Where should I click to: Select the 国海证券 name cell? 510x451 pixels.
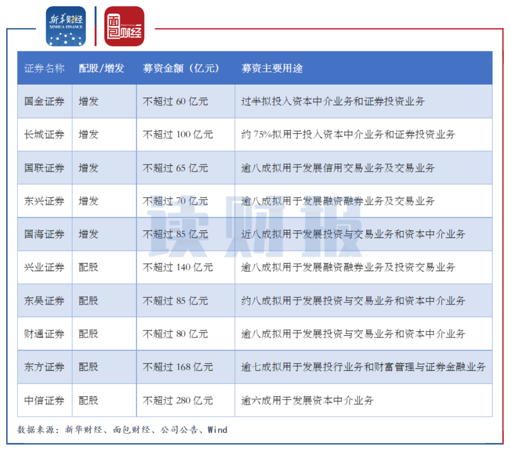pyautogui.click(x=44, y=234)
